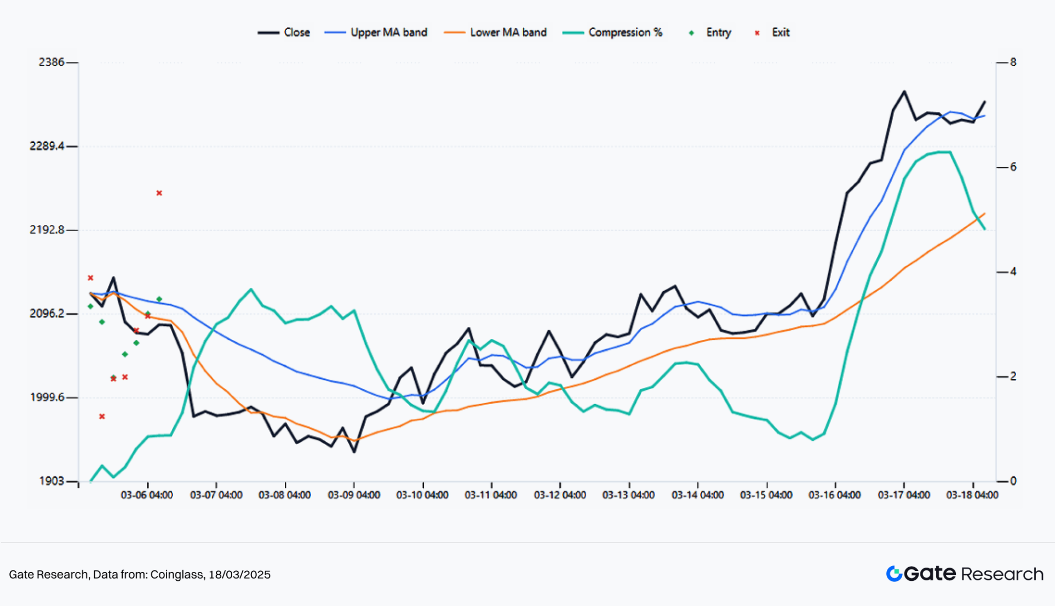This screenshot has height=606, width=1055.
Task: Toggle the Close series legend item
Action: click(296, 33)
